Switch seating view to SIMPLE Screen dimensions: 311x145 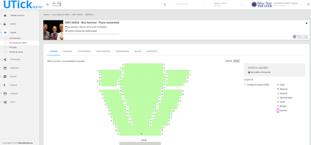click(228, 61)
